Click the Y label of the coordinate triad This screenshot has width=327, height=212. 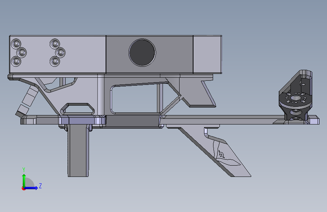click(x=24, y=170)
